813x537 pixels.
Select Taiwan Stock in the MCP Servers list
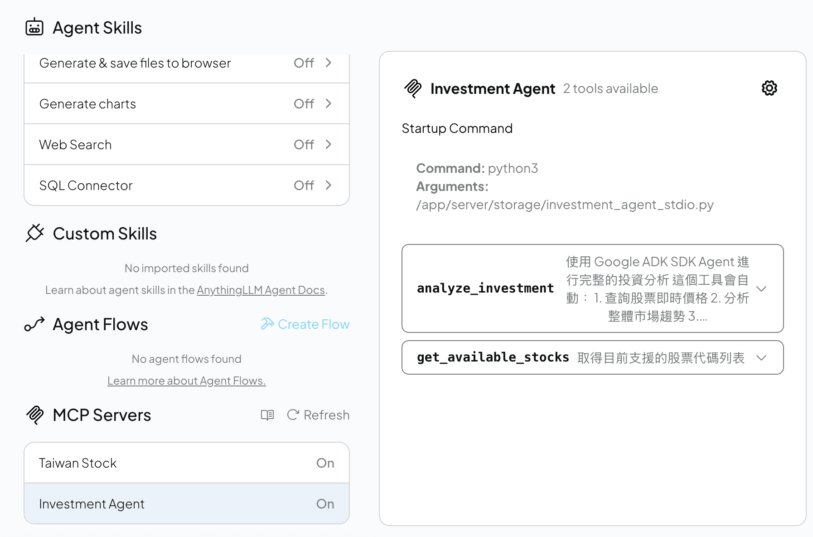tap(136, 463)
